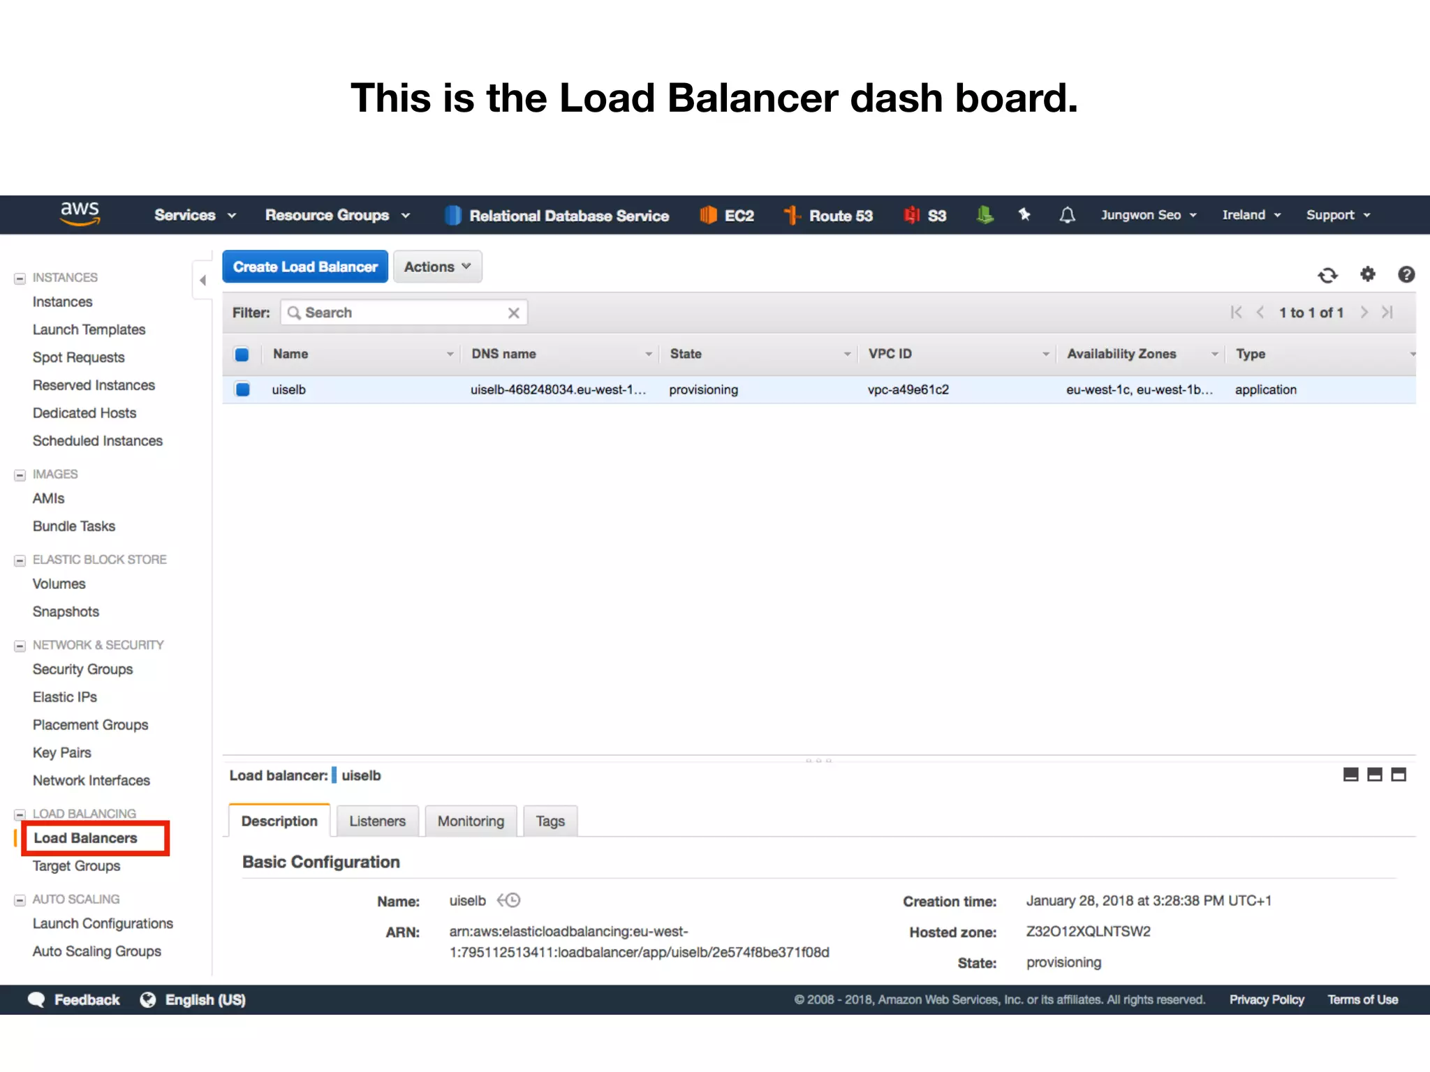Open the Actions dropdown
1430x1072 pixels.
point(437,267)
